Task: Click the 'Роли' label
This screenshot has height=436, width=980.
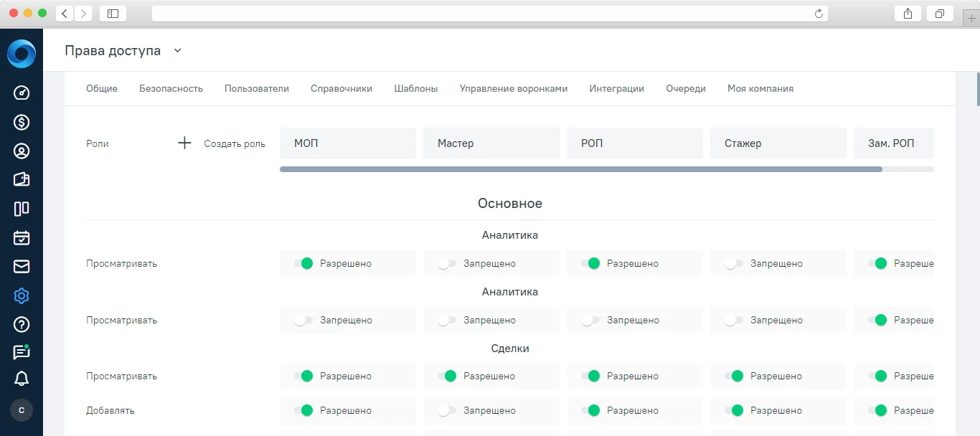Action: (x=98, y=143)
